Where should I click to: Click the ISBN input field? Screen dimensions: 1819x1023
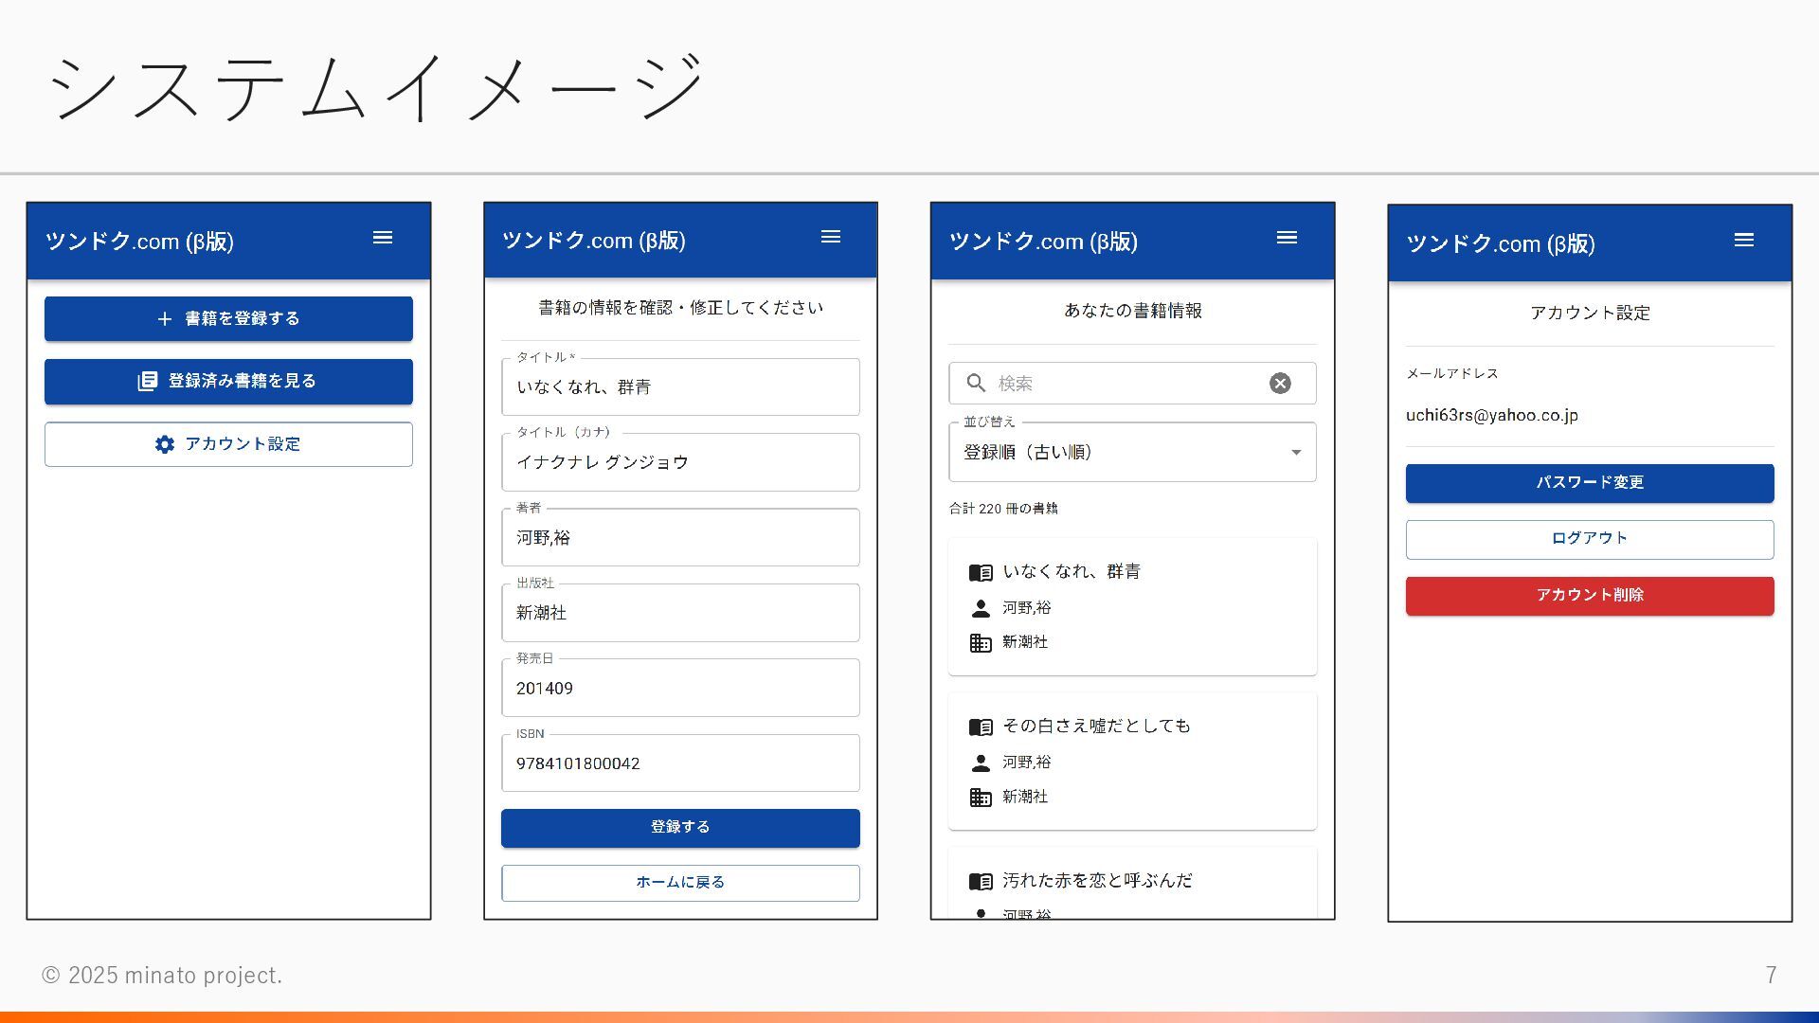pos(680,764)
